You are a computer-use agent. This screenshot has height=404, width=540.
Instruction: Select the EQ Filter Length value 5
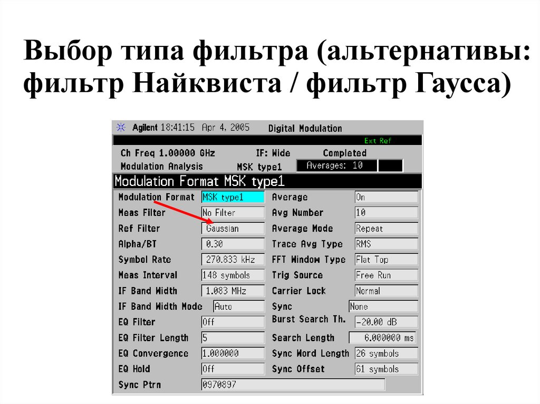point(233,338)
